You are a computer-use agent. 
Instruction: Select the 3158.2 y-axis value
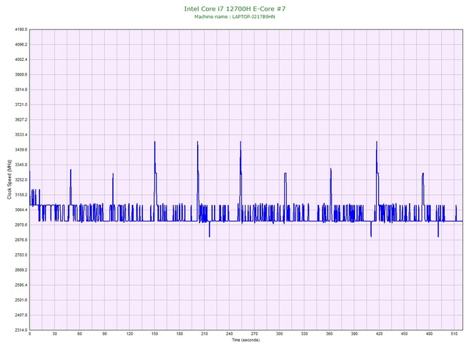pyautogui.click(x=21, y=195)
